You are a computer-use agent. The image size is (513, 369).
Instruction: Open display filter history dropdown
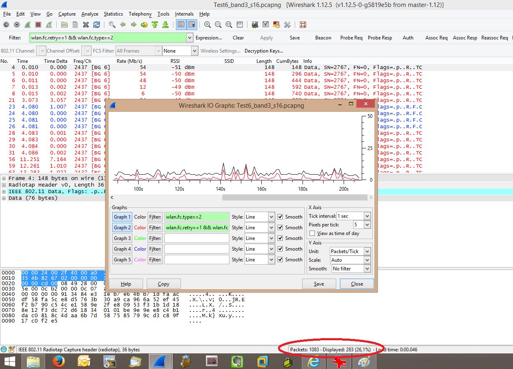[189, 37]
